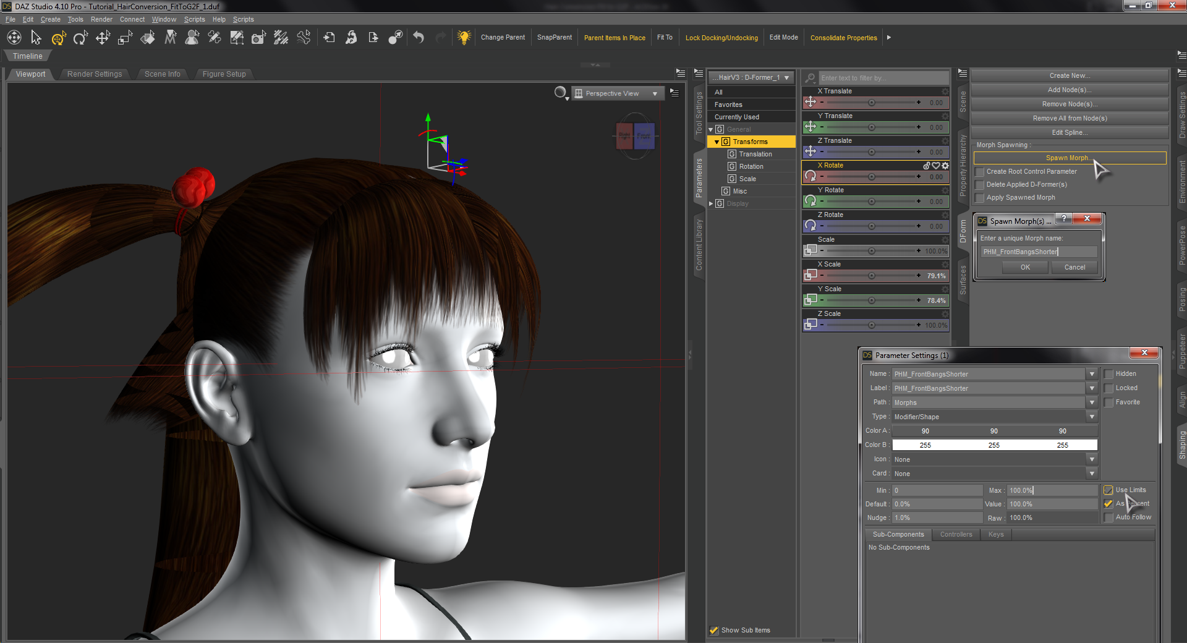Screen dimensions: 1187x643
Task: Toggle the Locked checkbox
Action: [1108, 388]
